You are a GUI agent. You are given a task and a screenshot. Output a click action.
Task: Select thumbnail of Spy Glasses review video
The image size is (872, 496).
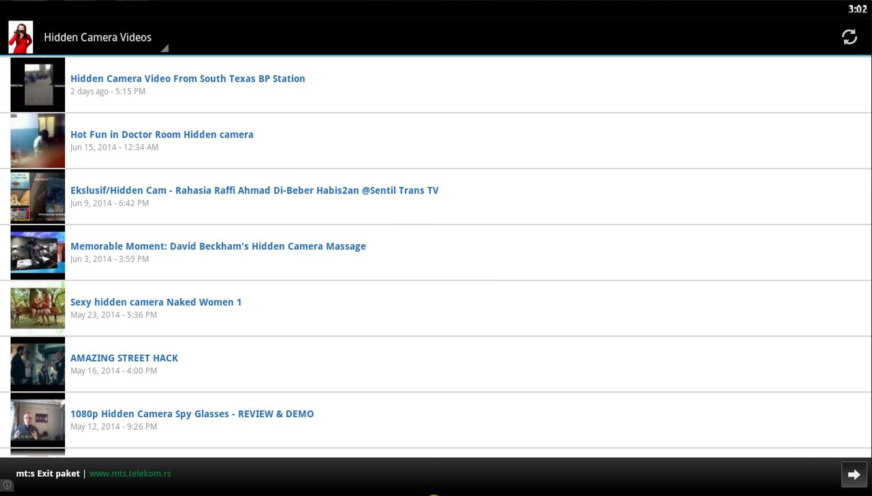click(x=38, y=420)
